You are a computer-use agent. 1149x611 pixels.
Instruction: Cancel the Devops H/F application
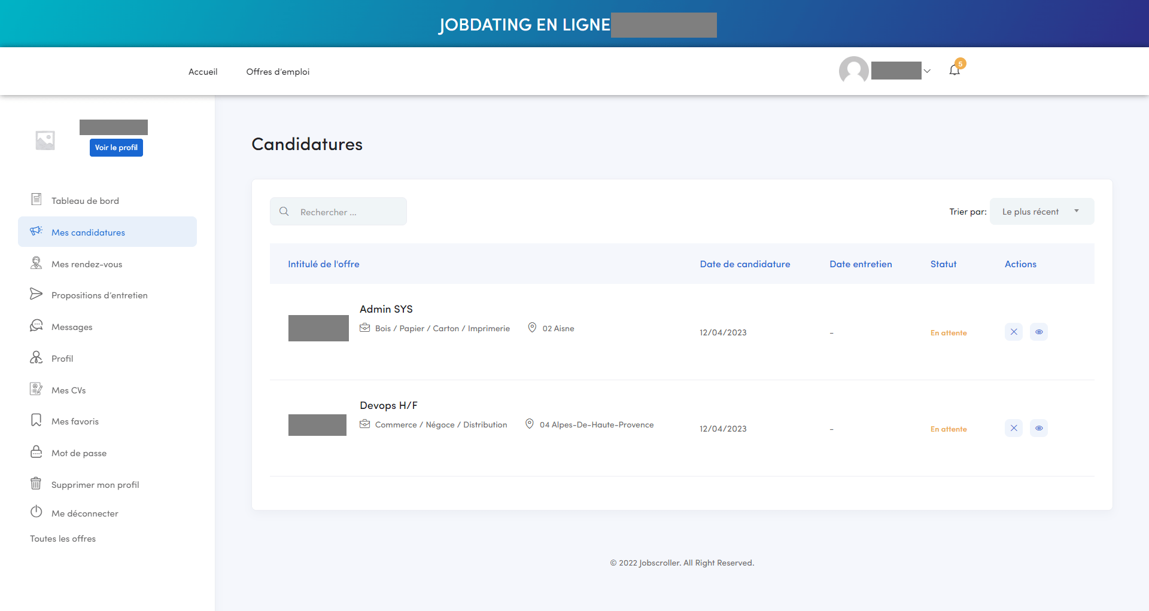click(1013, 428)
